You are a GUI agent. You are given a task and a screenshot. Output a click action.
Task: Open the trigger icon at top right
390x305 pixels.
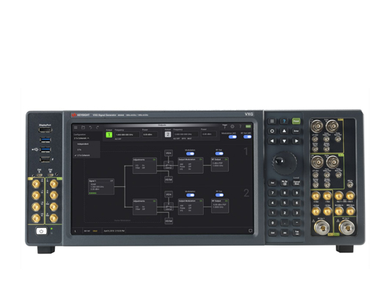224,126
